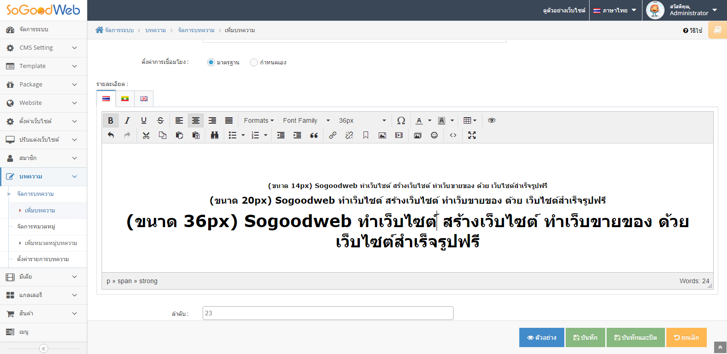This screenshot has width=727, height=354.
Task: Open background color picker arrow
Action: pyautogui.click(x=452, y=120)
